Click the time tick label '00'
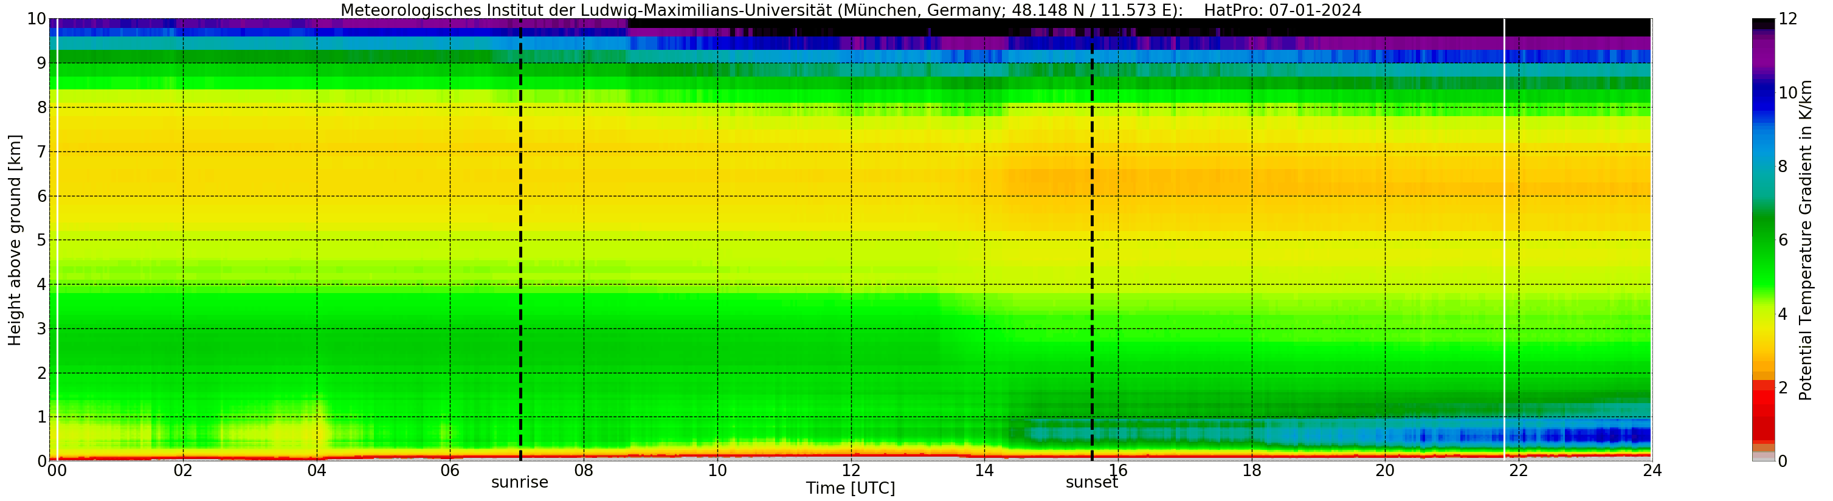 coord(57,471)
